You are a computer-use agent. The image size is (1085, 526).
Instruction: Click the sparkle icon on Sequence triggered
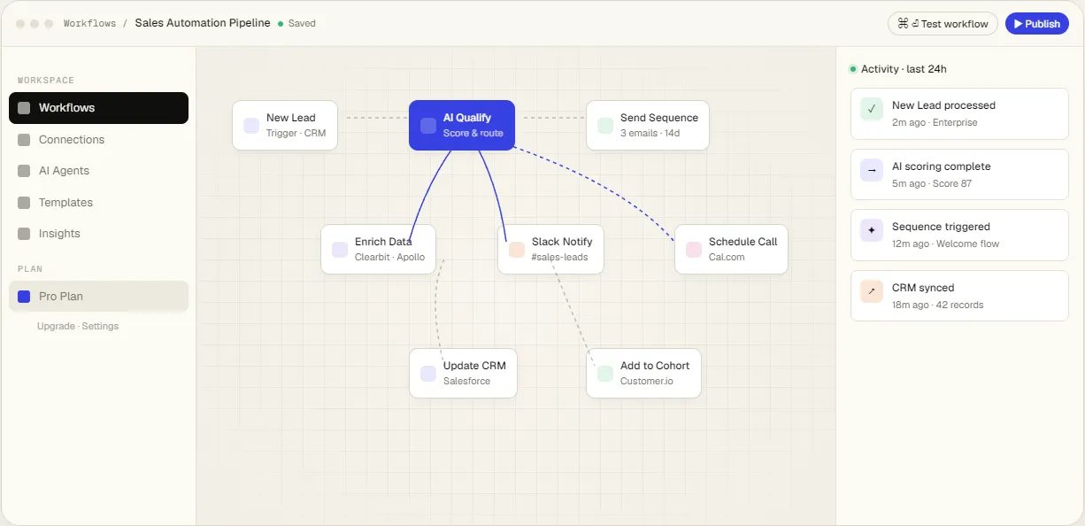point(872,230)
